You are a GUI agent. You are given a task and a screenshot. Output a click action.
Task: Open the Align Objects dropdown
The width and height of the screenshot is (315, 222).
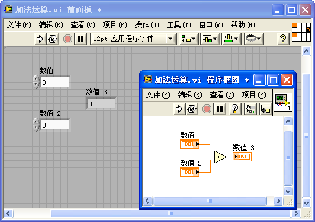click(x=188, y=39)
